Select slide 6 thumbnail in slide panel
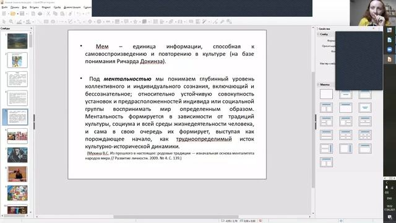 point(17,136)
